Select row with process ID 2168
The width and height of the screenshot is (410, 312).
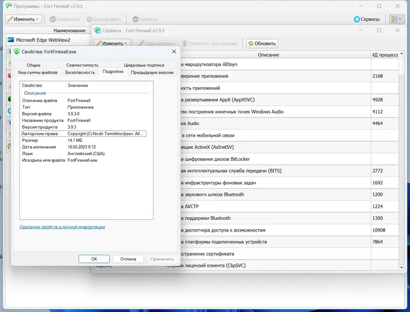point(290,76)
